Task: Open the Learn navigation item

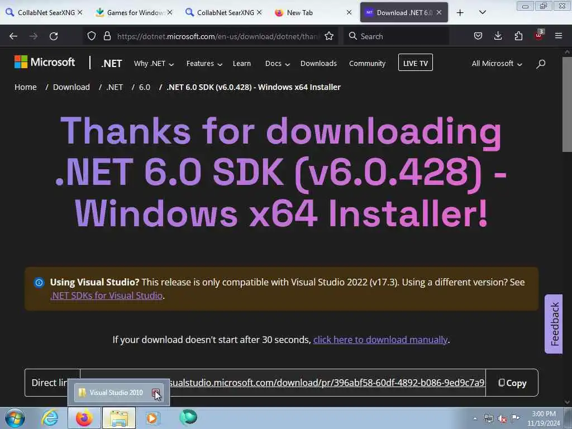Action: (x=242, y=64)
